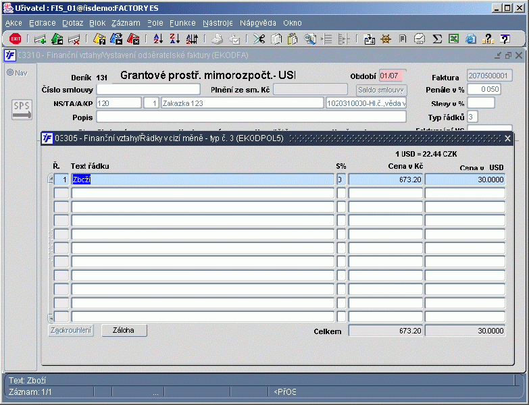Open the Pole menu

tap(155, 23)
